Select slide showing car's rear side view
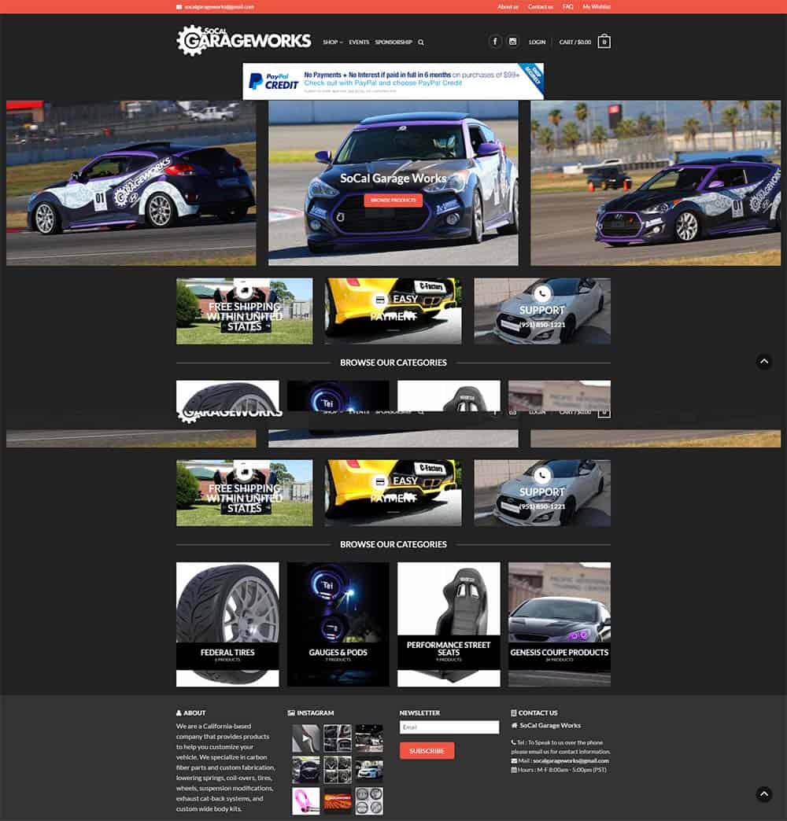Viewport: 787px width, 821px height. (131, 182)
